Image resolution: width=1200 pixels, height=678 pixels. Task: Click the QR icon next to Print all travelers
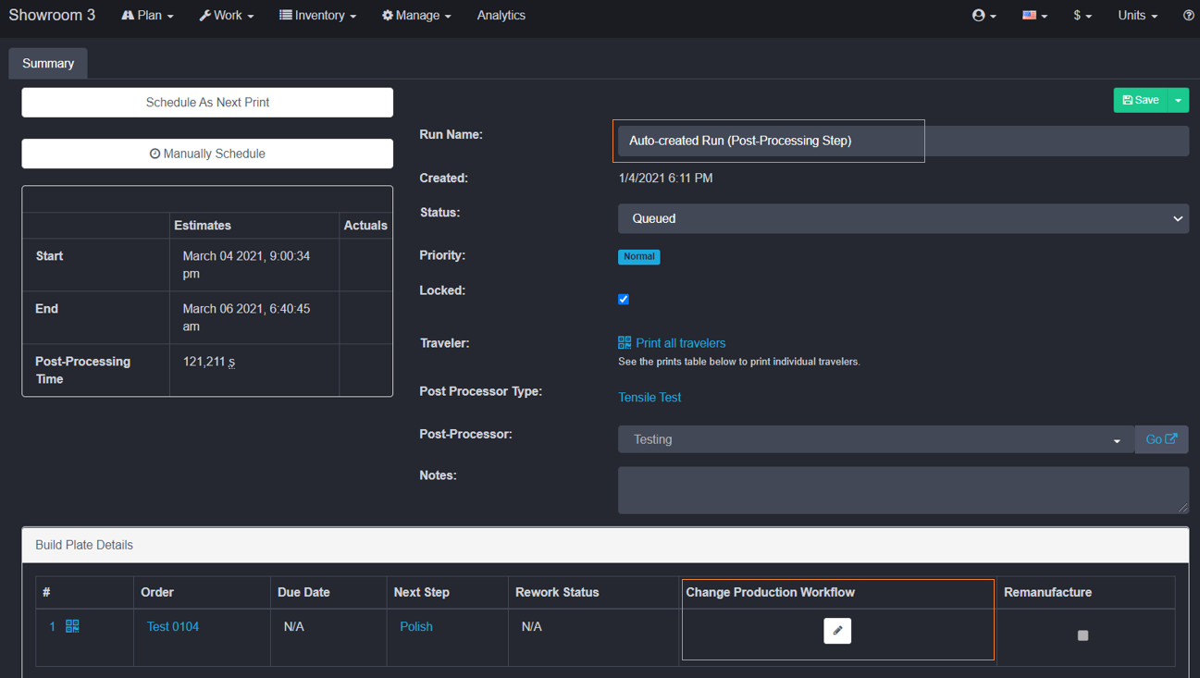[625, 343]
